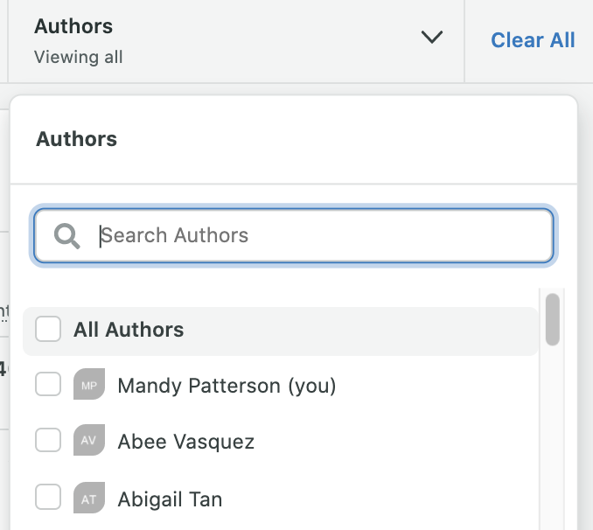Viewport: 593px width, 530px height.
Task: Click the scrollbar track below the thumb
Action: tap(553, 435)
